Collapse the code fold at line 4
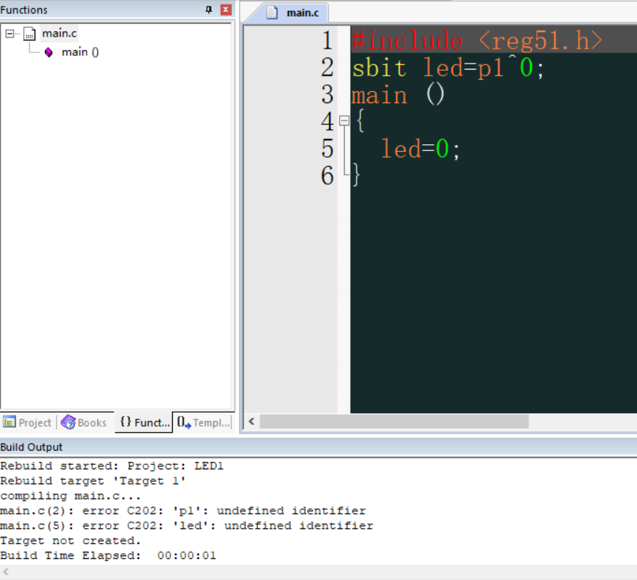 tap(344, 120)
